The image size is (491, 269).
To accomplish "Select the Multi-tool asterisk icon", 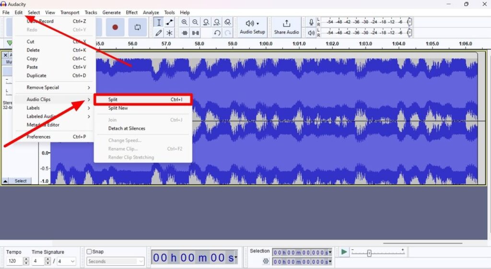I will click(169, 33).
